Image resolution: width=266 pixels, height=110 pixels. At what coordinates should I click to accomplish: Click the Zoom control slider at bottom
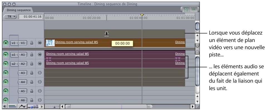click(x=52, y=107)
